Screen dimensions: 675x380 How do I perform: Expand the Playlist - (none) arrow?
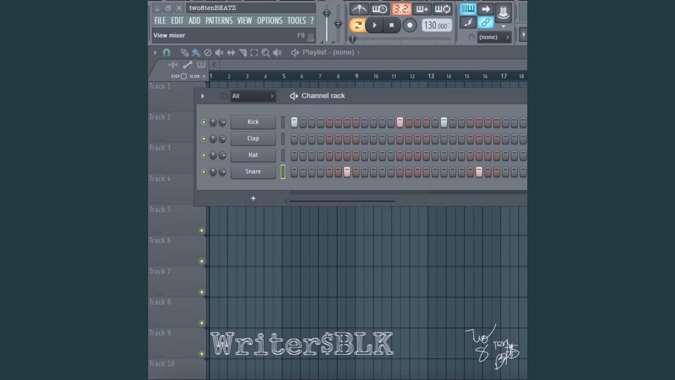[x=359, y=52]
